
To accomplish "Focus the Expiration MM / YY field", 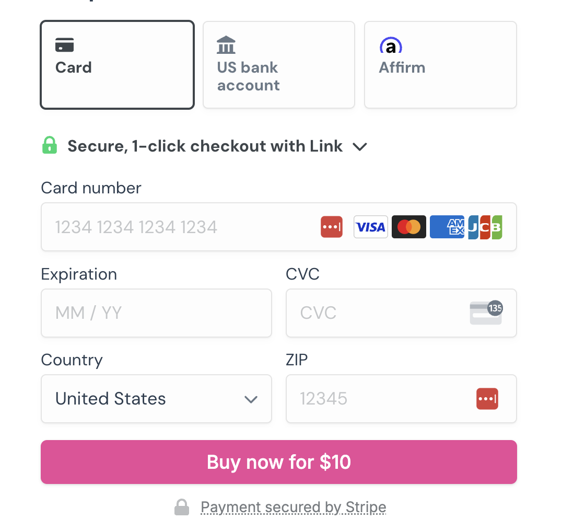I will (x=156, y=313).
